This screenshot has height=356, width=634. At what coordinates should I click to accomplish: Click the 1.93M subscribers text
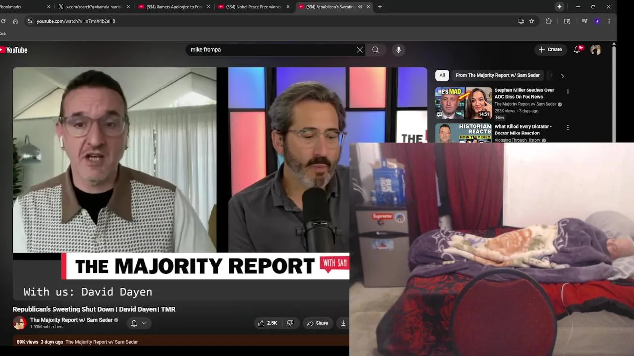(x=47, y=327)
